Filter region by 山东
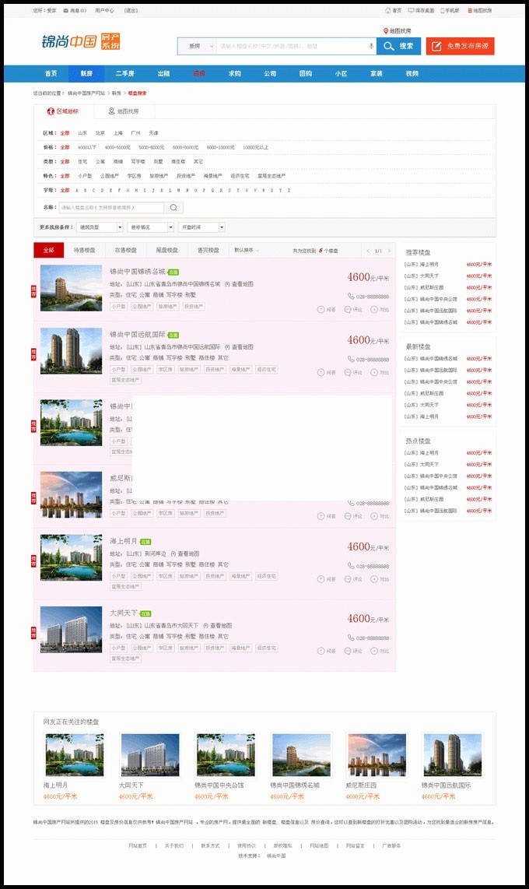This screenshot has height=889, width=529. tap(82, 132)
